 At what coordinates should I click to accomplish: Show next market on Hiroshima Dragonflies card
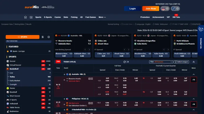pos(168,50)
